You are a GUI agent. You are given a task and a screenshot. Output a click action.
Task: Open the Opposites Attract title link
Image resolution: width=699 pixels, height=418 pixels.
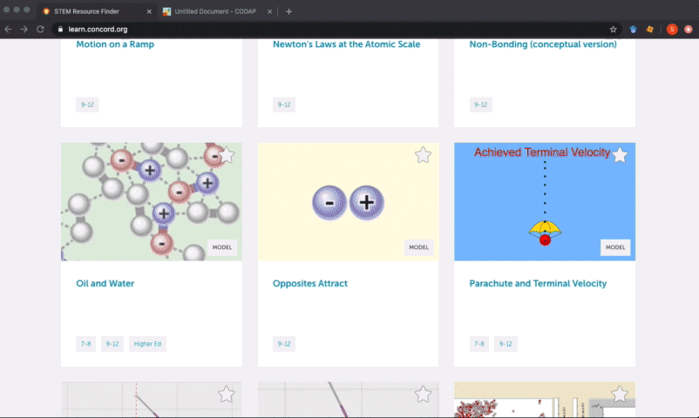coord(309,283)
